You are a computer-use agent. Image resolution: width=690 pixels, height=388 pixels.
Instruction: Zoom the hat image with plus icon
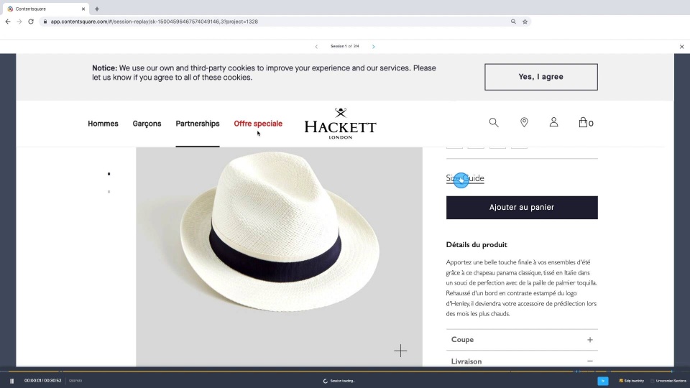tap(400, 351)
